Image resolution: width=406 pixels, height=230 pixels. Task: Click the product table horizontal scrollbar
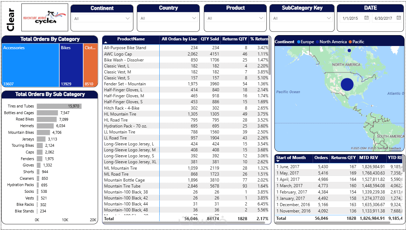pos(184,223)
